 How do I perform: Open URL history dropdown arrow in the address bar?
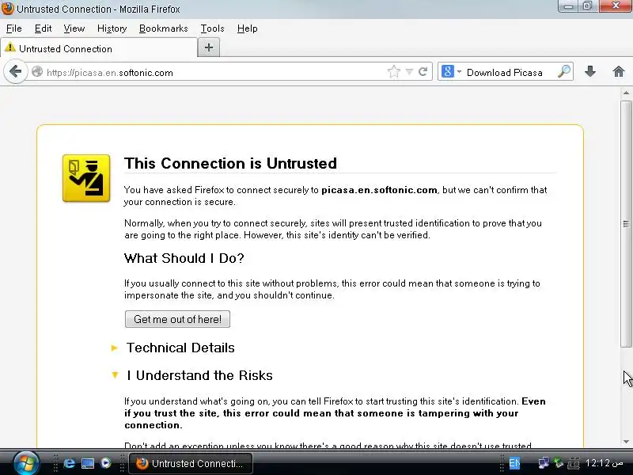tap(409, 72)
